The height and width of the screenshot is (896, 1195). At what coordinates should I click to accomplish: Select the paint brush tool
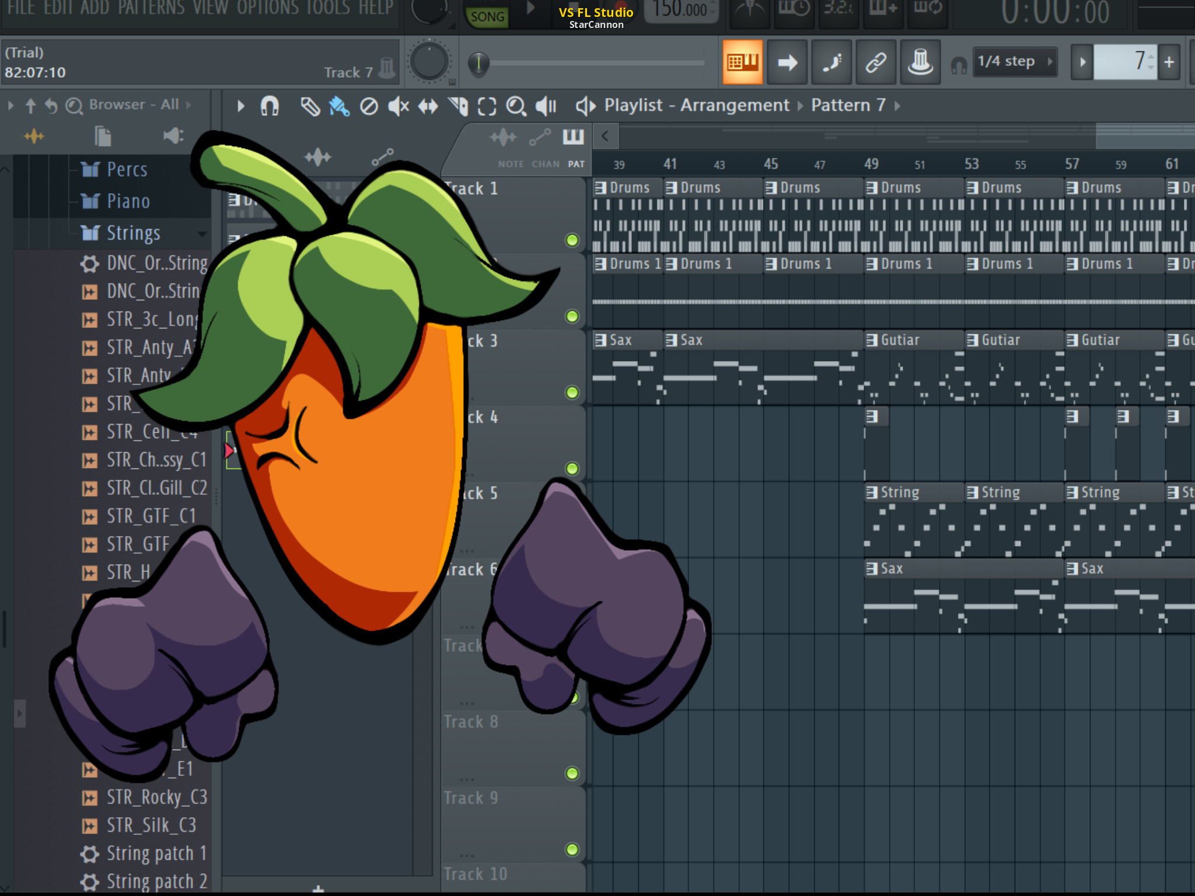coord(339,106)
